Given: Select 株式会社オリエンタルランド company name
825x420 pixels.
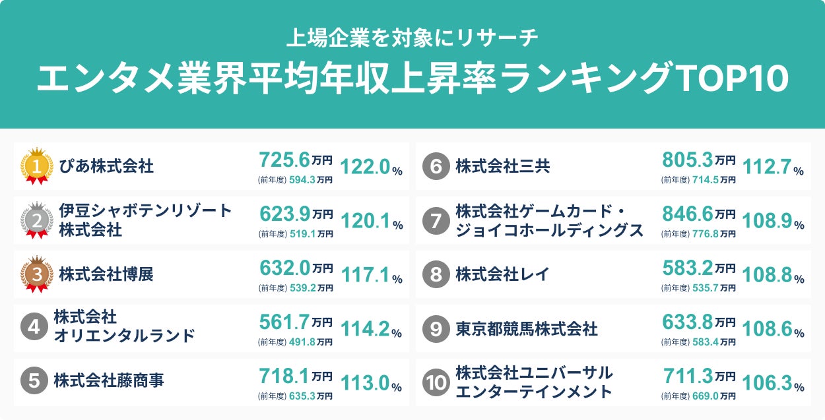Looking at the screenshot, I should pos(124,327).
